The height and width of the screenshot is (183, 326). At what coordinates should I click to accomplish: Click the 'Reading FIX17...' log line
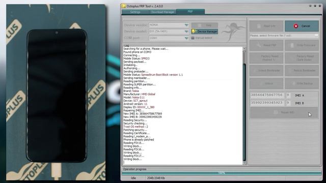click(133, 156)
